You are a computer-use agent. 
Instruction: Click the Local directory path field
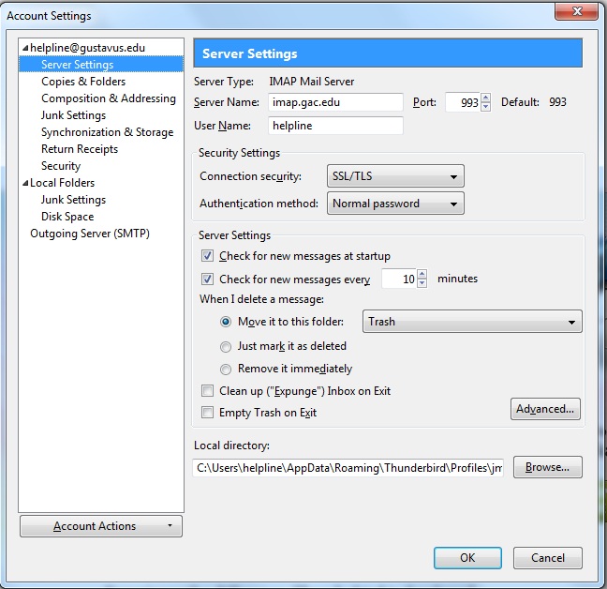click(x=348, y=468)
